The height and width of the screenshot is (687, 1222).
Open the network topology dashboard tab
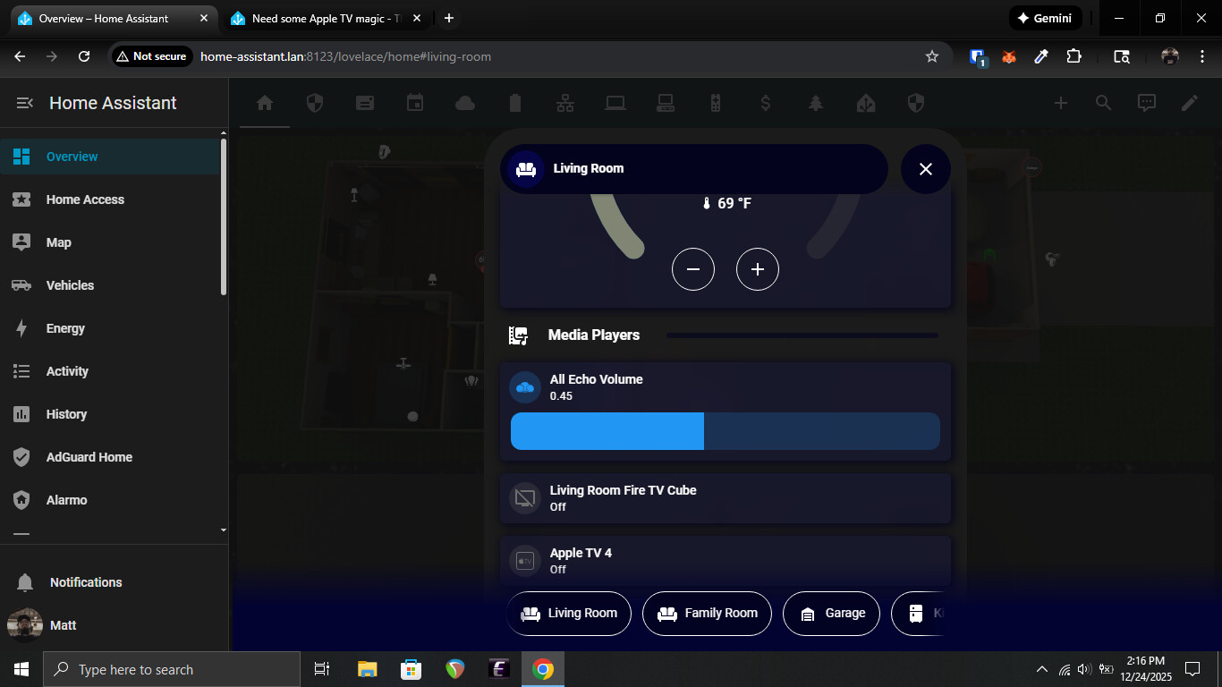565,103
